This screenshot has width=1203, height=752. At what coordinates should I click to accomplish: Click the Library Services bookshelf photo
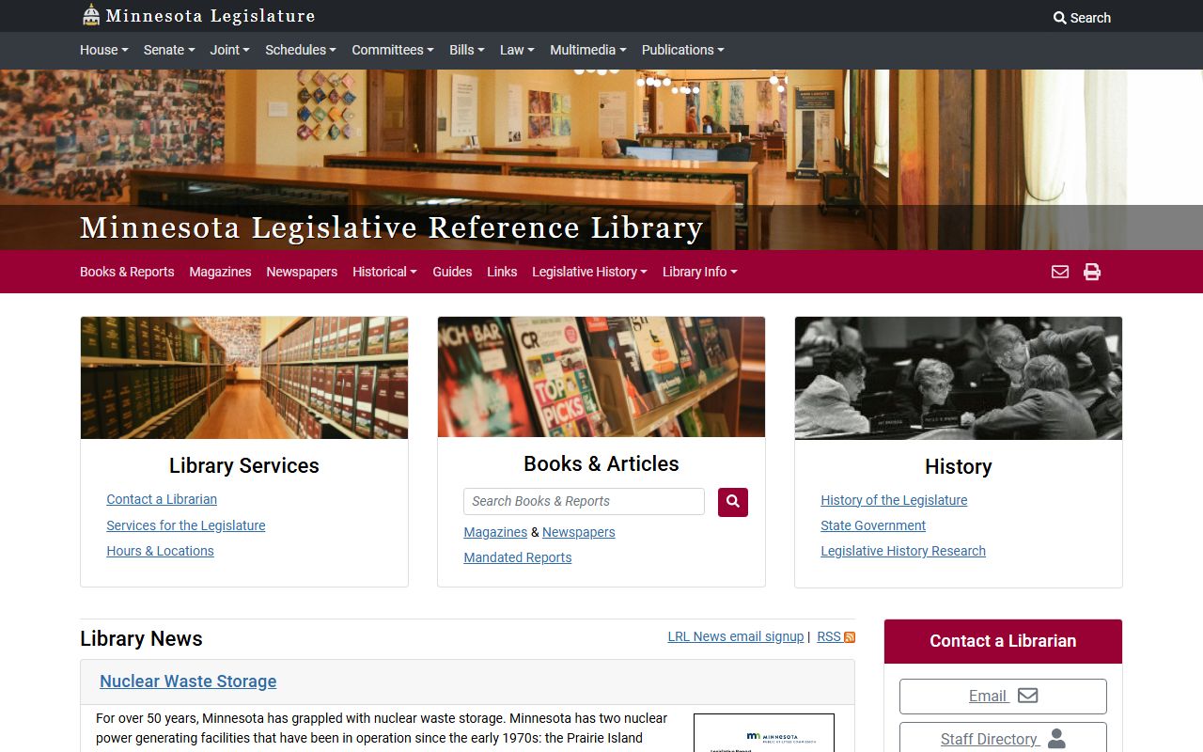tap(244, 378)
